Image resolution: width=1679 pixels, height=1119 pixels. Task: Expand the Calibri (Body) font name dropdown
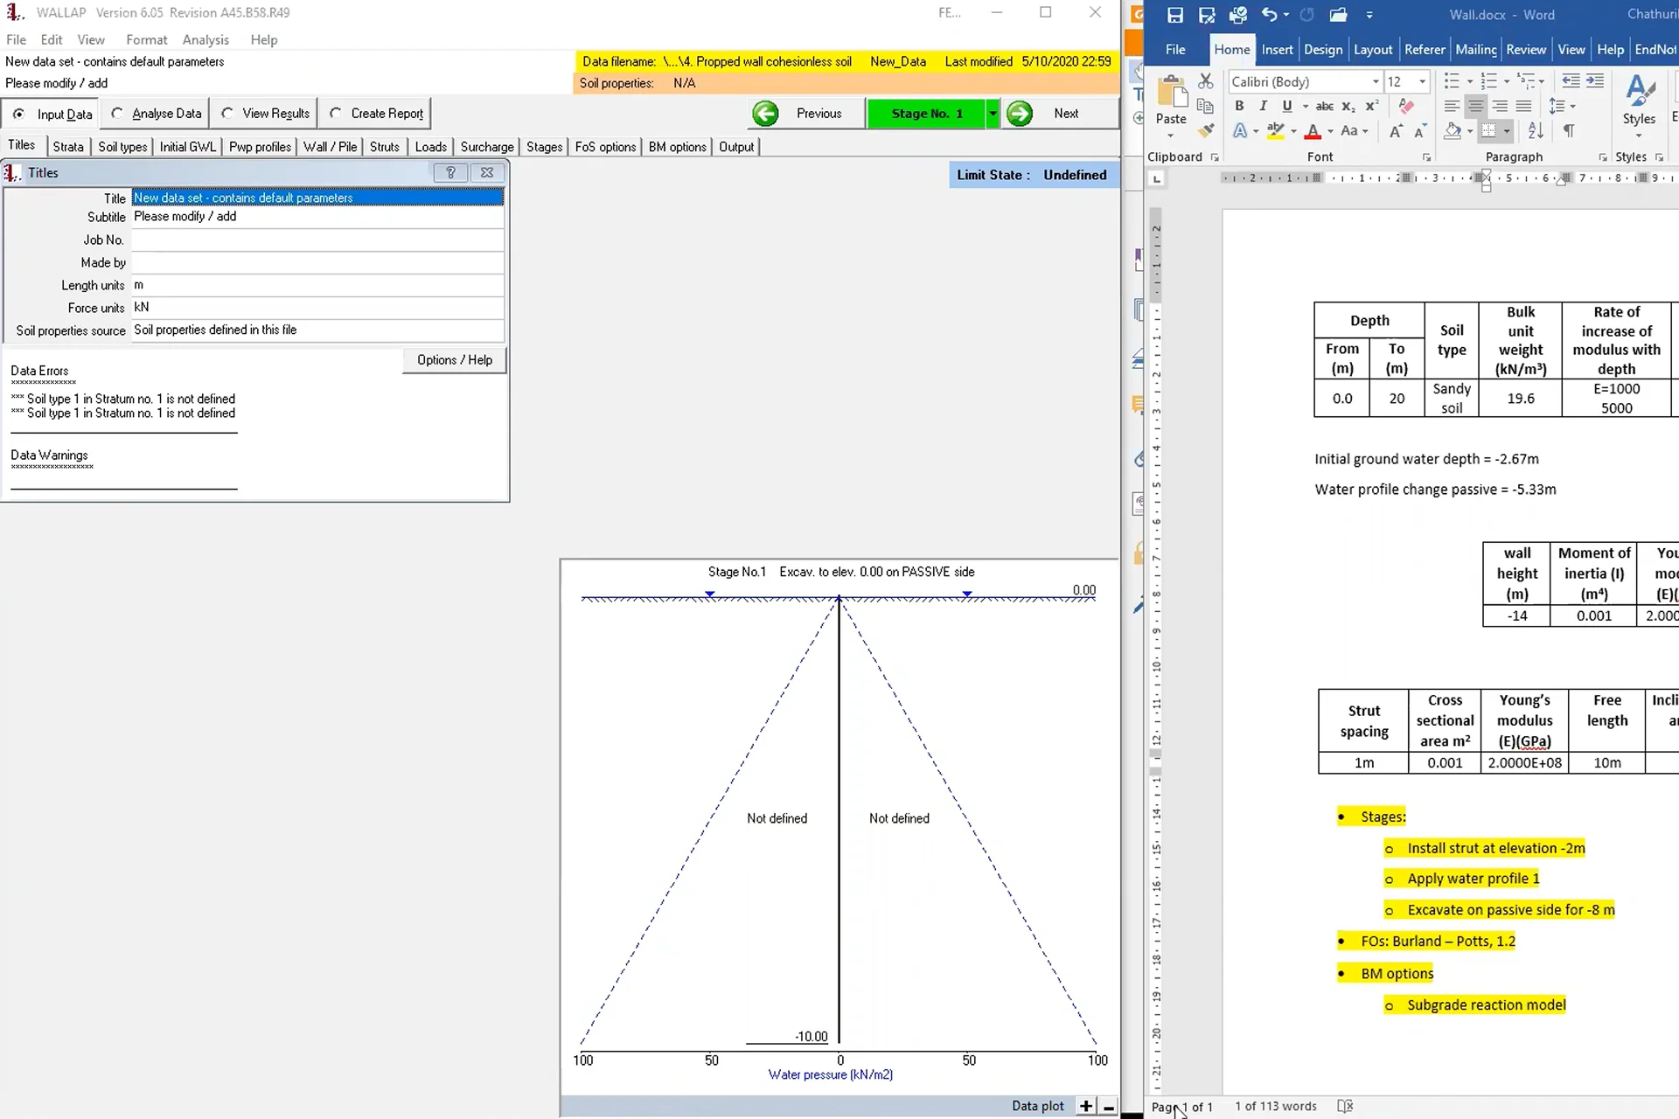tap(1376, 82)
